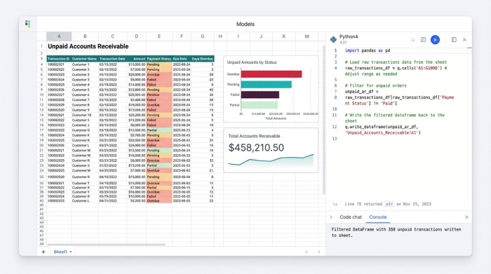Click the Payment Status header cell
The height and width of the screenshot is (274, 491).
(159, 59)
